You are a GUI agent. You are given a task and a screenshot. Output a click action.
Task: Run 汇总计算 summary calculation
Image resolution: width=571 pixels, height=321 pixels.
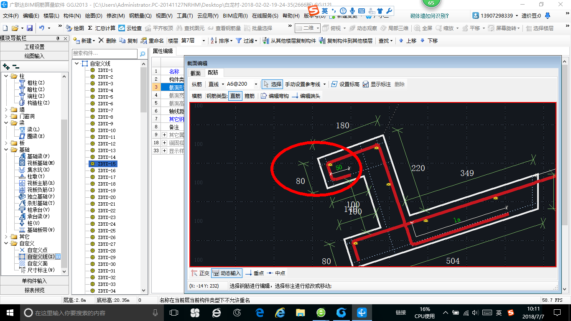point(102,28)
